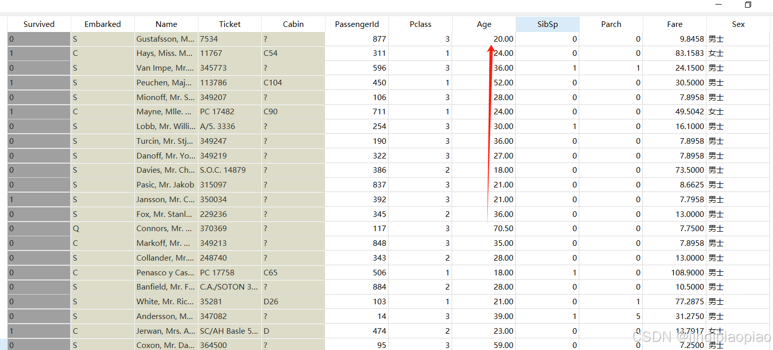Select Fare cell 108.9000
This screenshot has width=773, height=350.
click(x=675, y=273)
